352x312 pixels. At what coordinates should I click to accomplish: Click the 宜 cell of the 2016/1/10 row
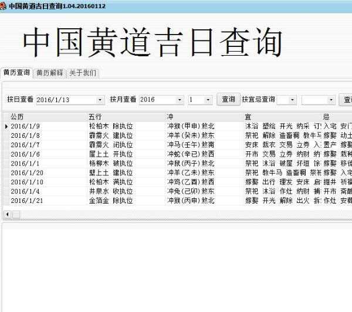point(282,182)
